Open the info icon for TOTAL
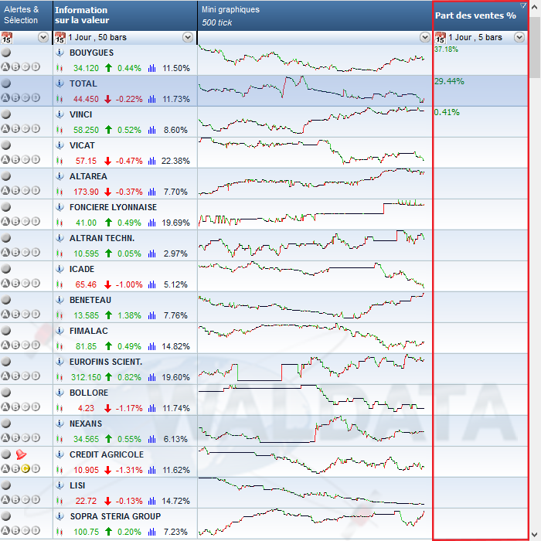 tap(60, 83)
